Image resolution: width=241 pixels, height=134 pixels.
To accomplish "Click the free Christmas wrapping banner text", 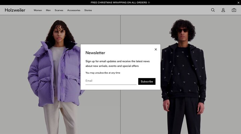I will tap(118, 2).
